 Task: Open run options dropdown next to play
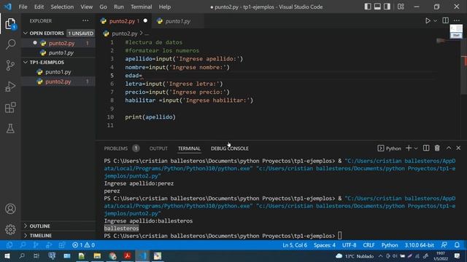coord(435,21)
